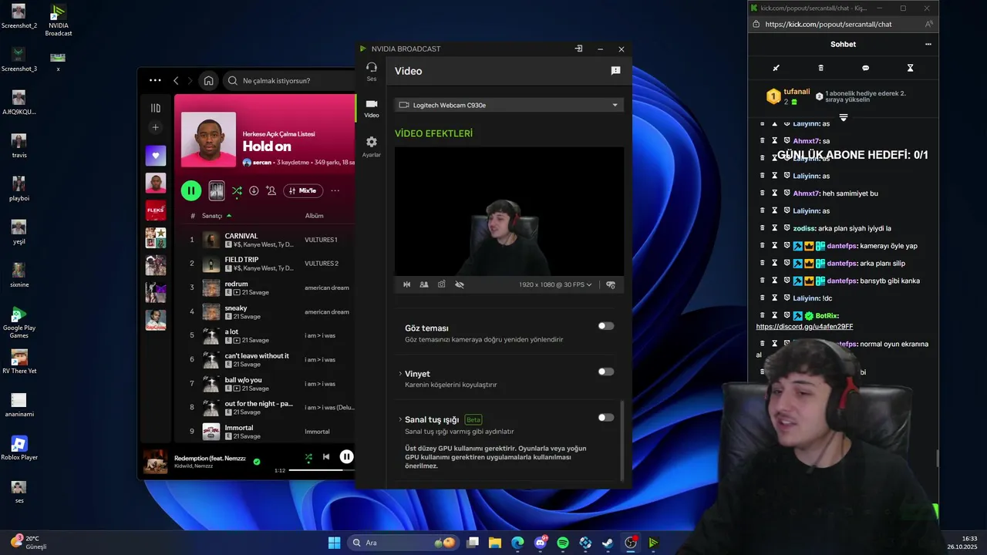Open the Roblox Player desktop shortcut
The height and width of the screenshot is (555, 987).
point(19,448)
